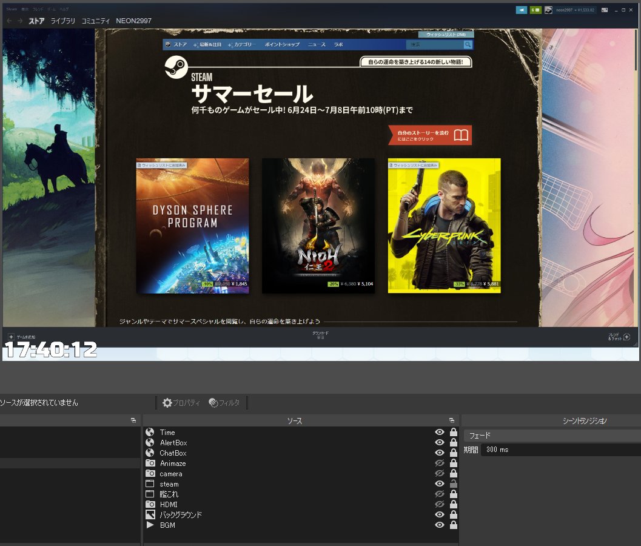Click the store search magnifier icon
Screen dimensions: 641x546
468,44
